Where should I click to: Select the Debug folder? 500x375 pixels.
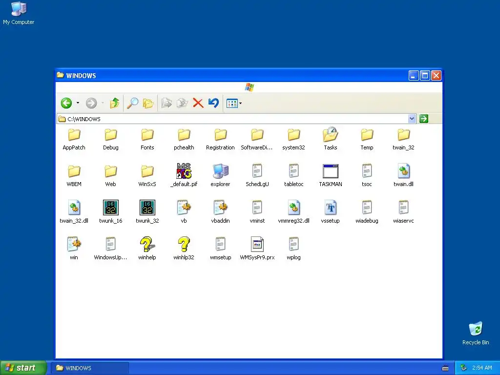[x=111, y=140]
